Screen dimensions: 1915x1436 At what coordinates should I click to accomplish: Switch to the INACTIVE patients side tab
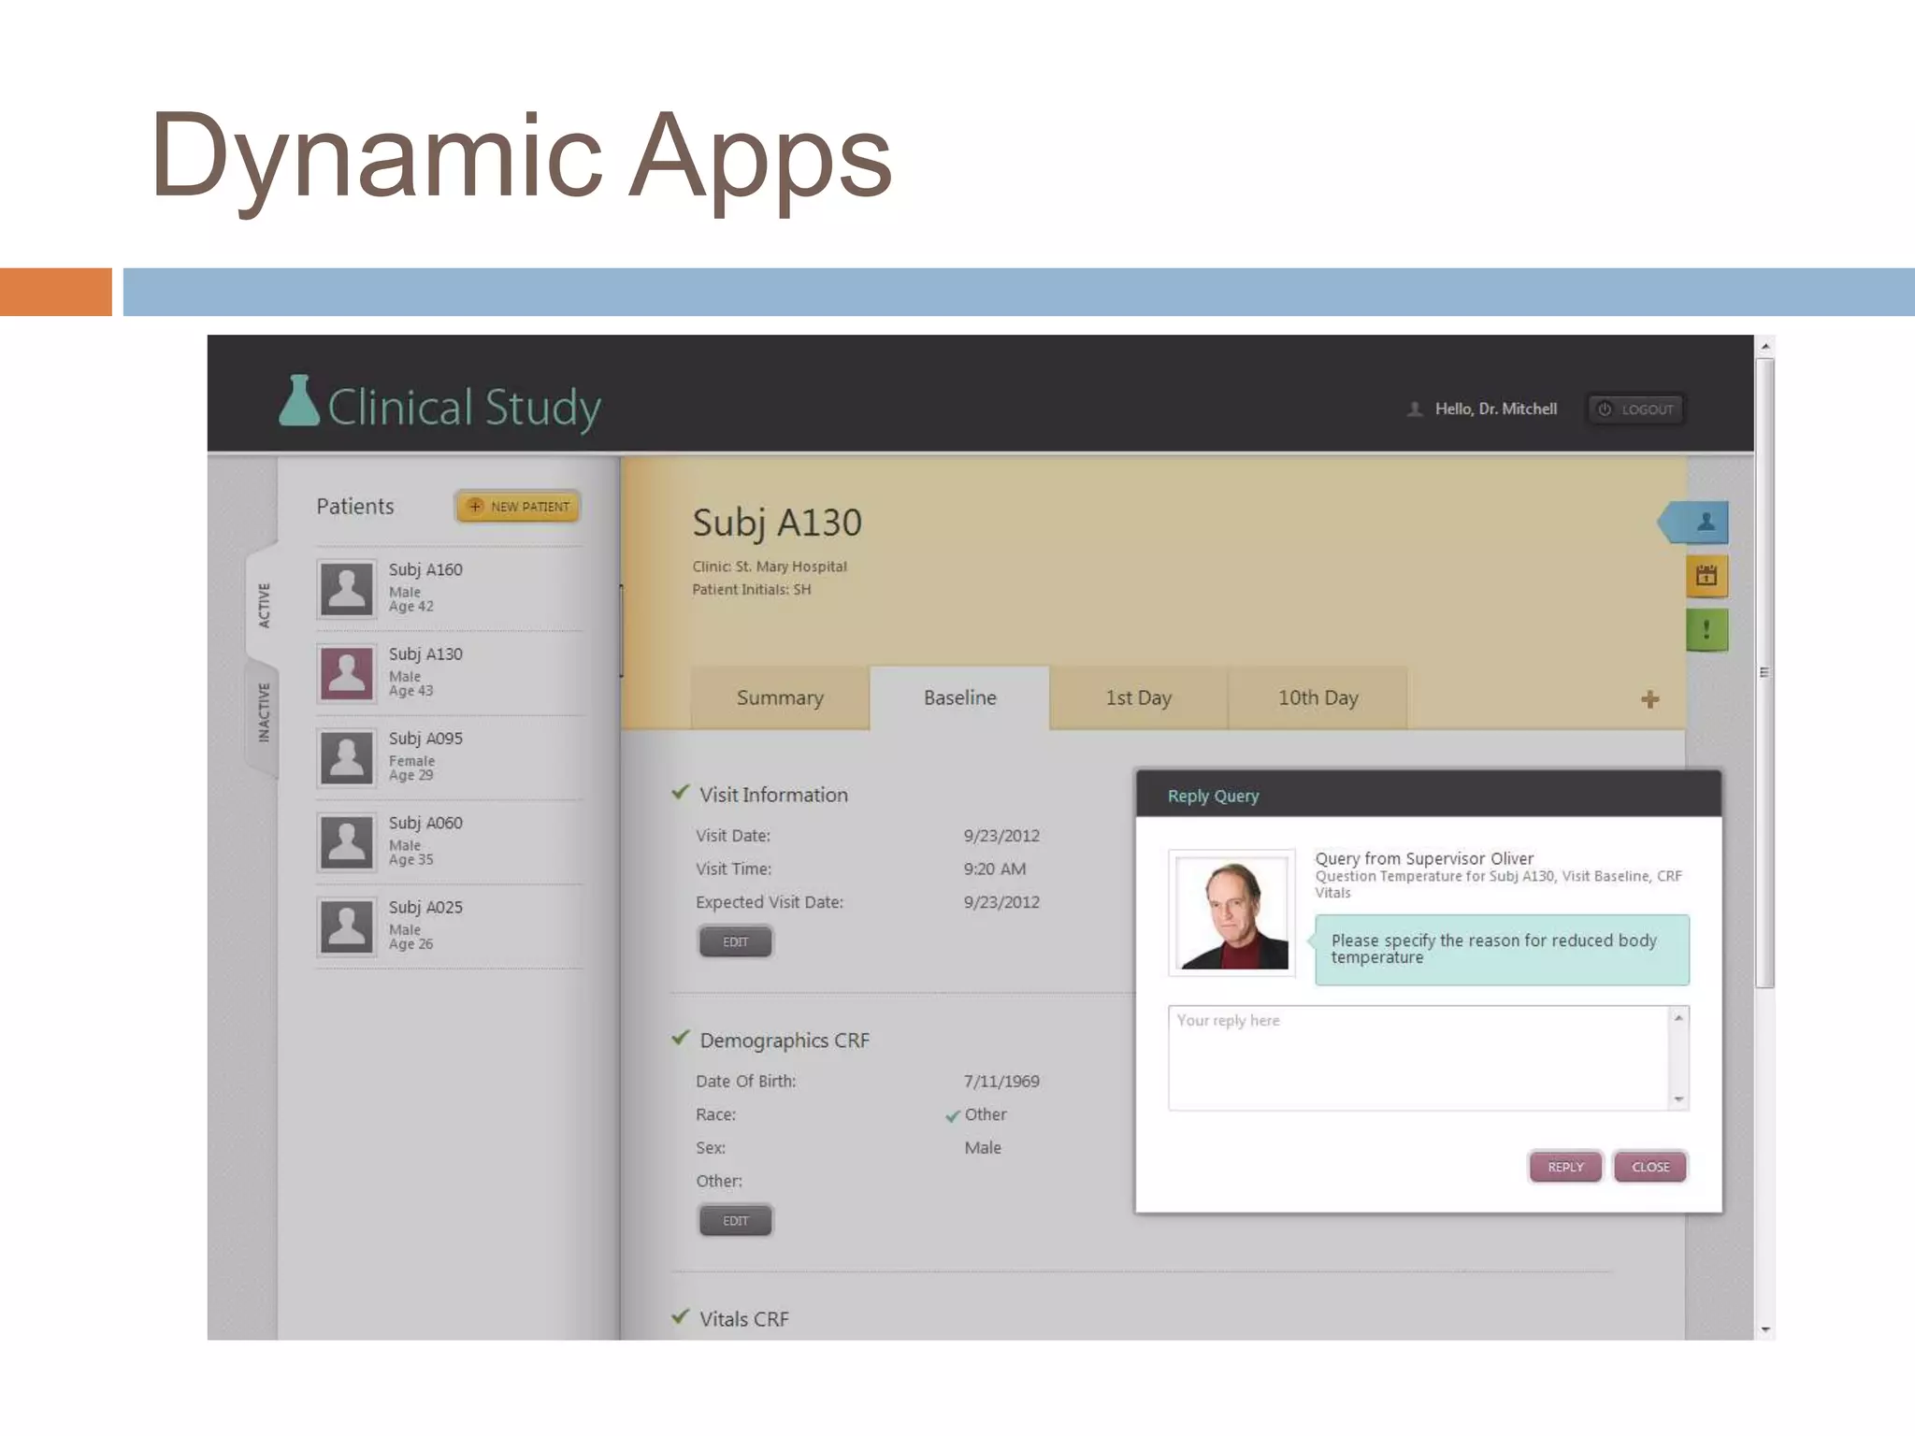click(x=264, y=713)
